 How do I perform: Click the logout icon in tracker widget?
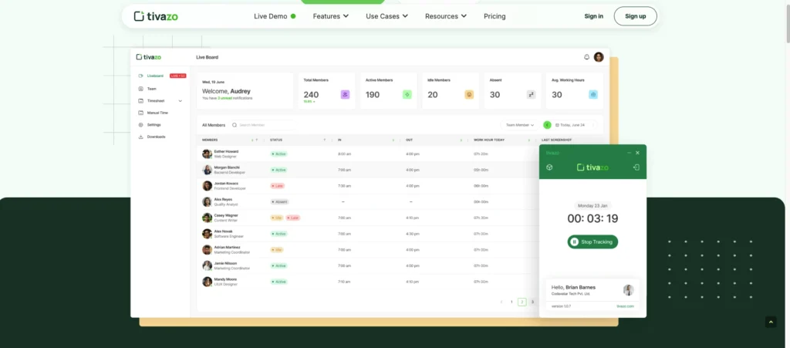pyautogui.click(x=636, y=167)
